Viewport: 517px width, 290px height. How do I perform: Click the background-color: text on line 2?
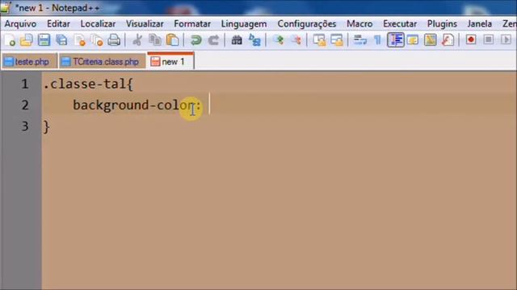coord(137,106)
